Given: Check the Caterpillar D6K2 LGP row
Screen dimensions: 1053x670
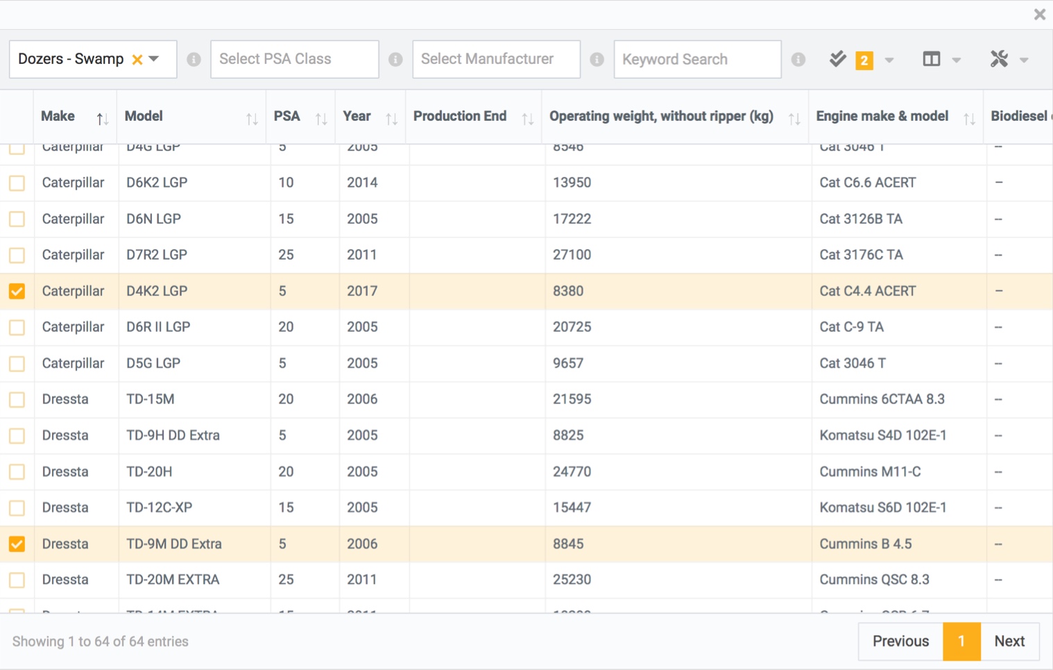Looking at the screenshot, I should click(x=17, y=183).
